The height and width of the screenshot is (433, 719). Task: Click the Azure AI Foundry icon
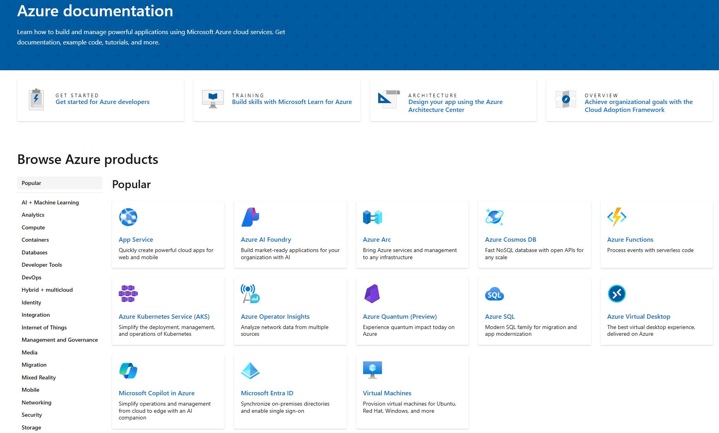point(250,217)
